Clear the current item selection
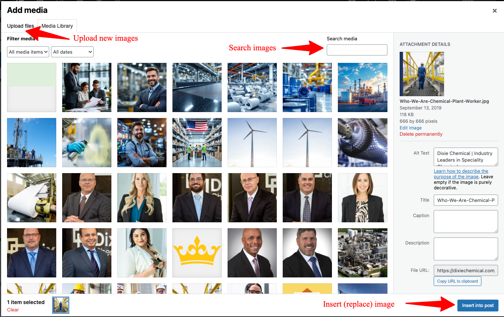The image size is (504, 317). click(13, 310)
